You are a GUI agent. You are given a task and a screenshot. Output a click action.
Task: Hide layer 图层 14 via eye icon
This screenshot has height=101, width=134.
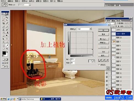point(107,85)
